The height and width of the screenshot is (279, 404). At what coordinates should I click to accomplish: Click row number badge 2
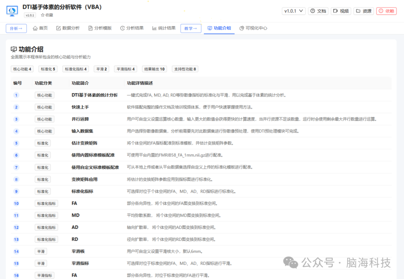(x=16, y=107)
